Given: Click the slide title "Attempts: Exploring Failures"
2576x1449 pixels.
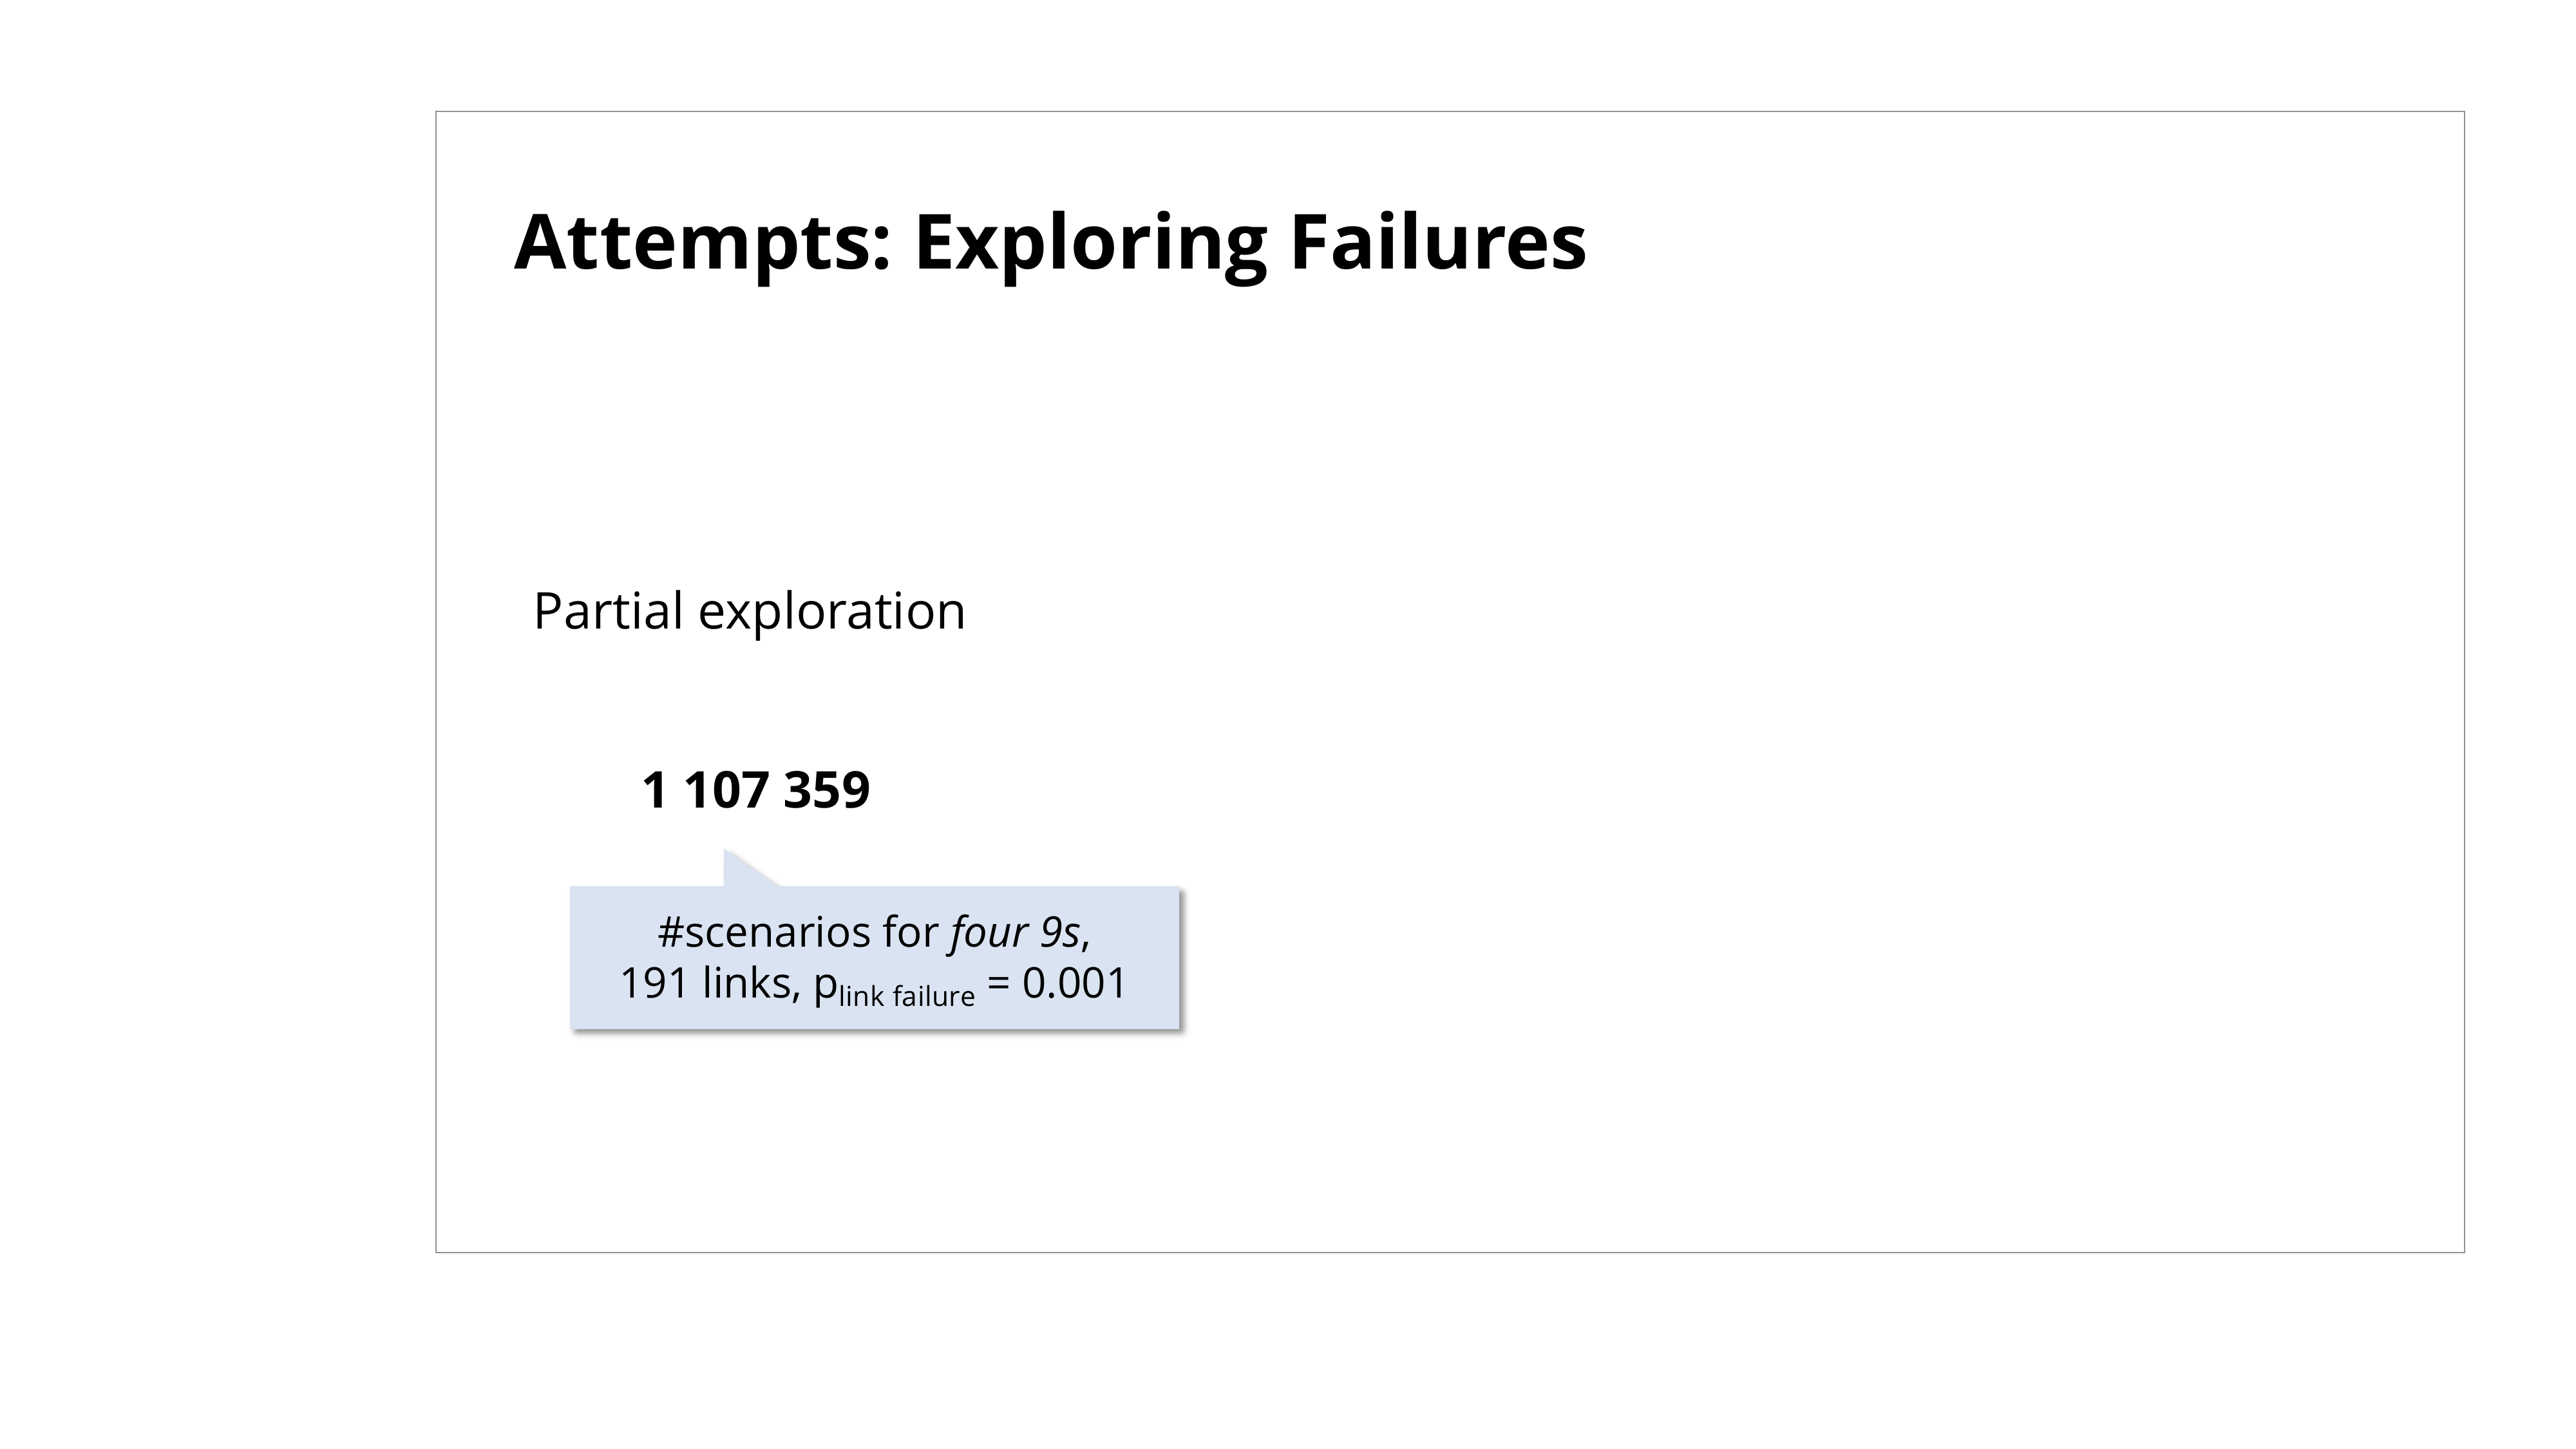Looking at the screenshot, I should (1049, 243).
